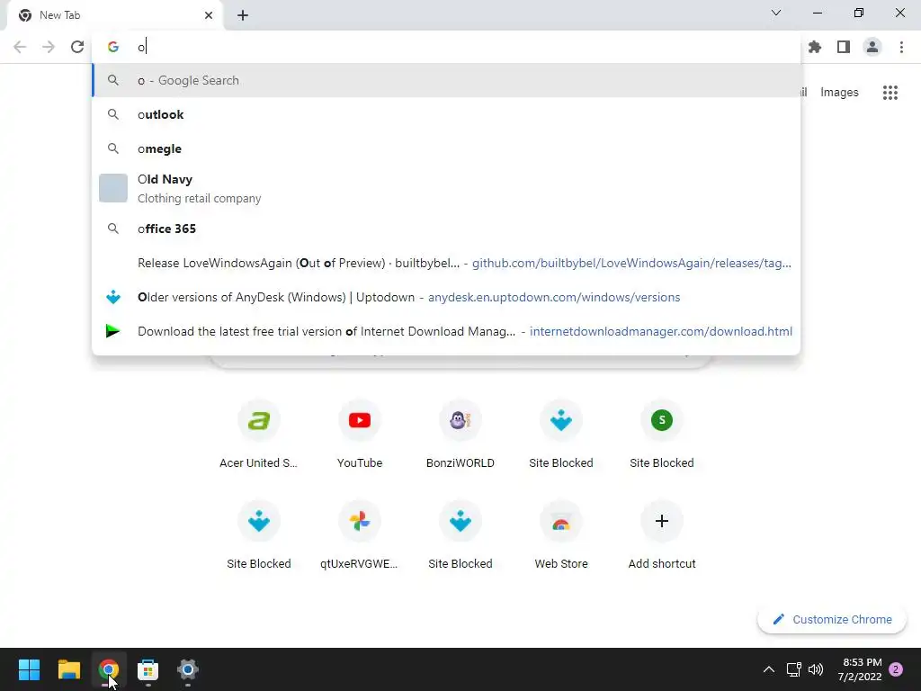Viewport: 921px width, 691px height.
Task: Open the BonziWORLD shortcut
Action: [x=460, y=435]
